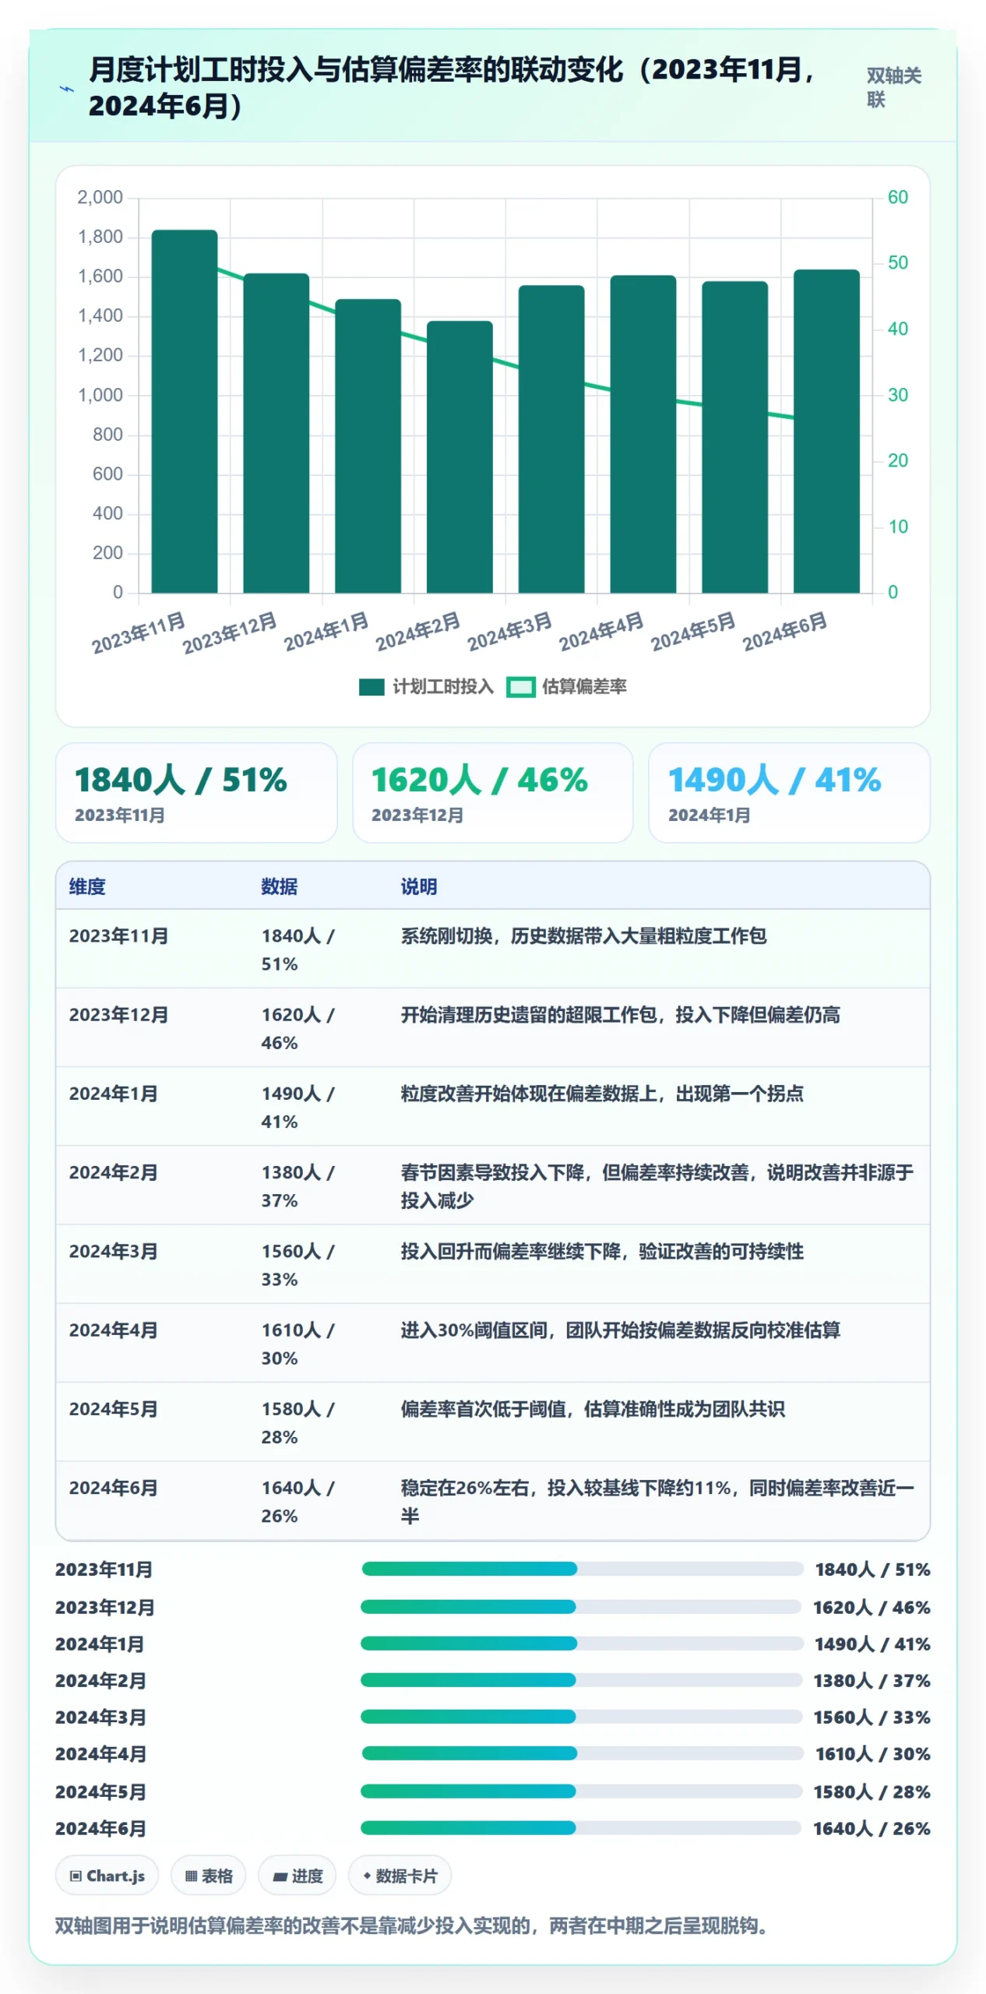986x1994 pixels.
Task: Click the 2023年11月 bar in chart
Action: (x=185, y=411)
